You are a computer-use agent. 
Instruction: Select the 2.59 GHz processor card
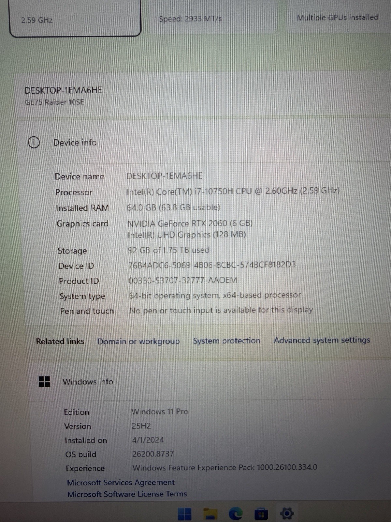[76, 18]
